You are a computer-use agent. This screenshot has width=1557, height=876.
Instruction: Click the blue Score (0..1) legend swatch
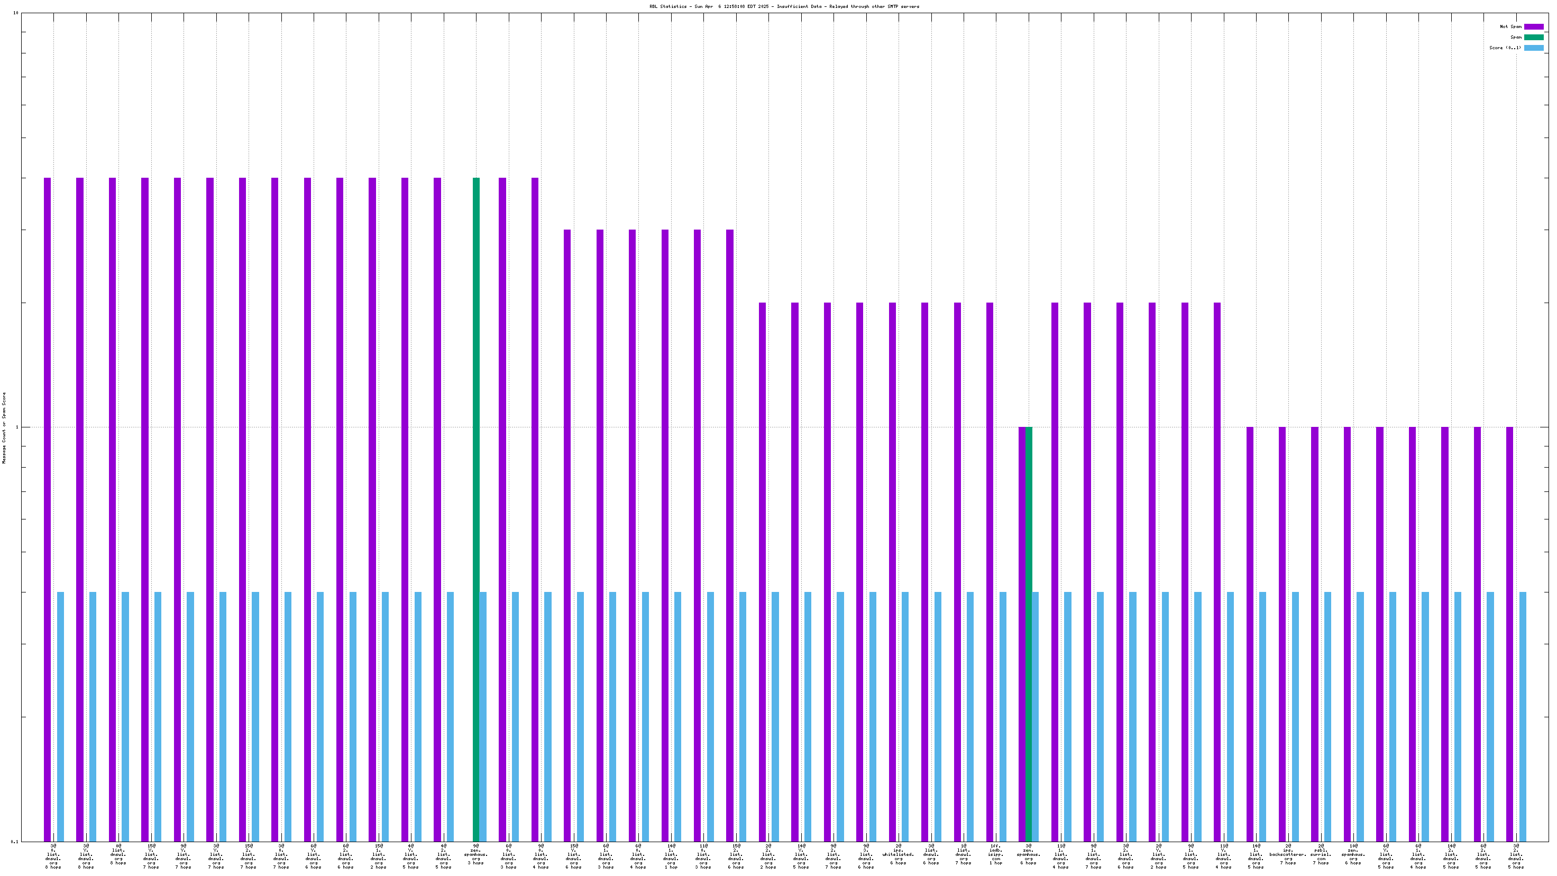[1533, 48]
